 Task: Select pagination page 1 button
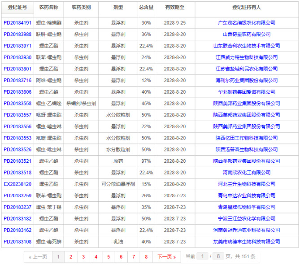click(58, 257)
